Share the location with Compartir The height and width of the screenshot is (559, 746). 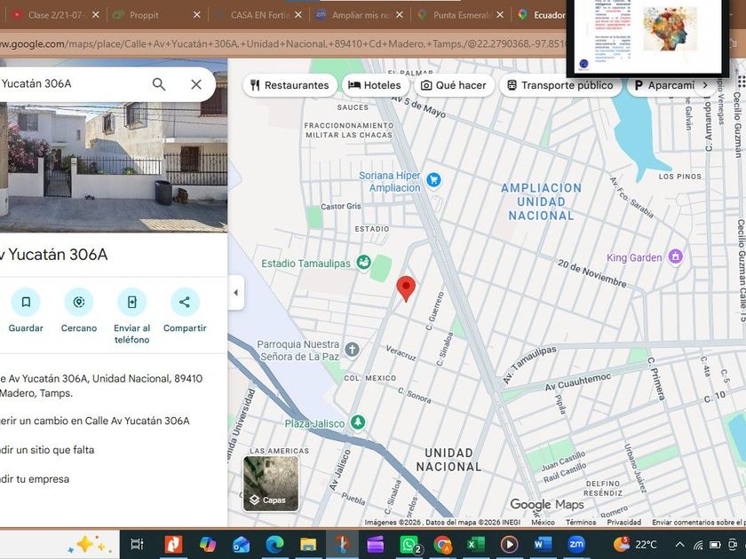coord(185,302)
